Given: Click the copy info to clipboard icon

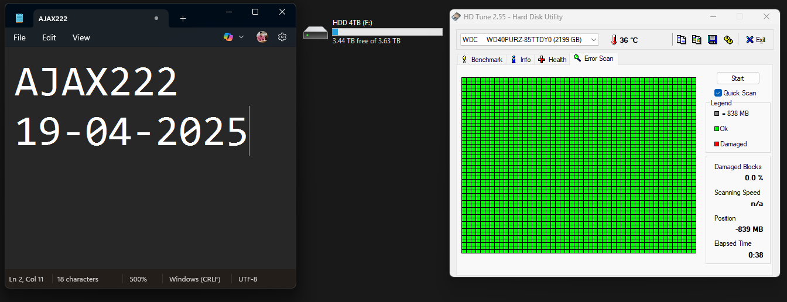Looking at the screenshot, I should click(x=681, y=40).
